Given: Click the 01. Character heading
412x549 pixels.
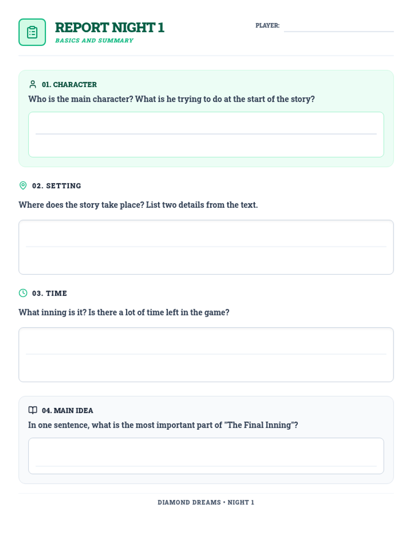Looking at the screenshot, I should tap(69, 84).
